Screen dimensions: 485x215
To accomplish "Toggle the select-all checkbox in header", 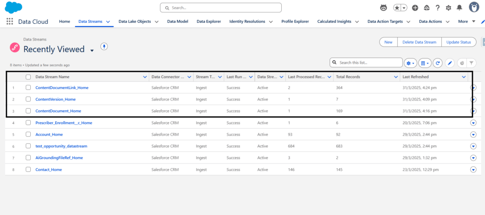I will click(28, 77).
